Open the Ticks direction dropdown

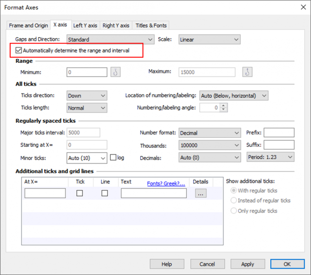pyautogui.click(x=87, y=96)
